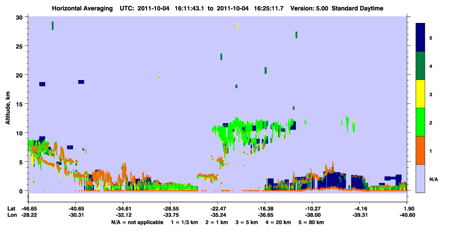This screenshot has height=232, width=452.
Task: Click the colorbar label 4
Action: (431, 66)
